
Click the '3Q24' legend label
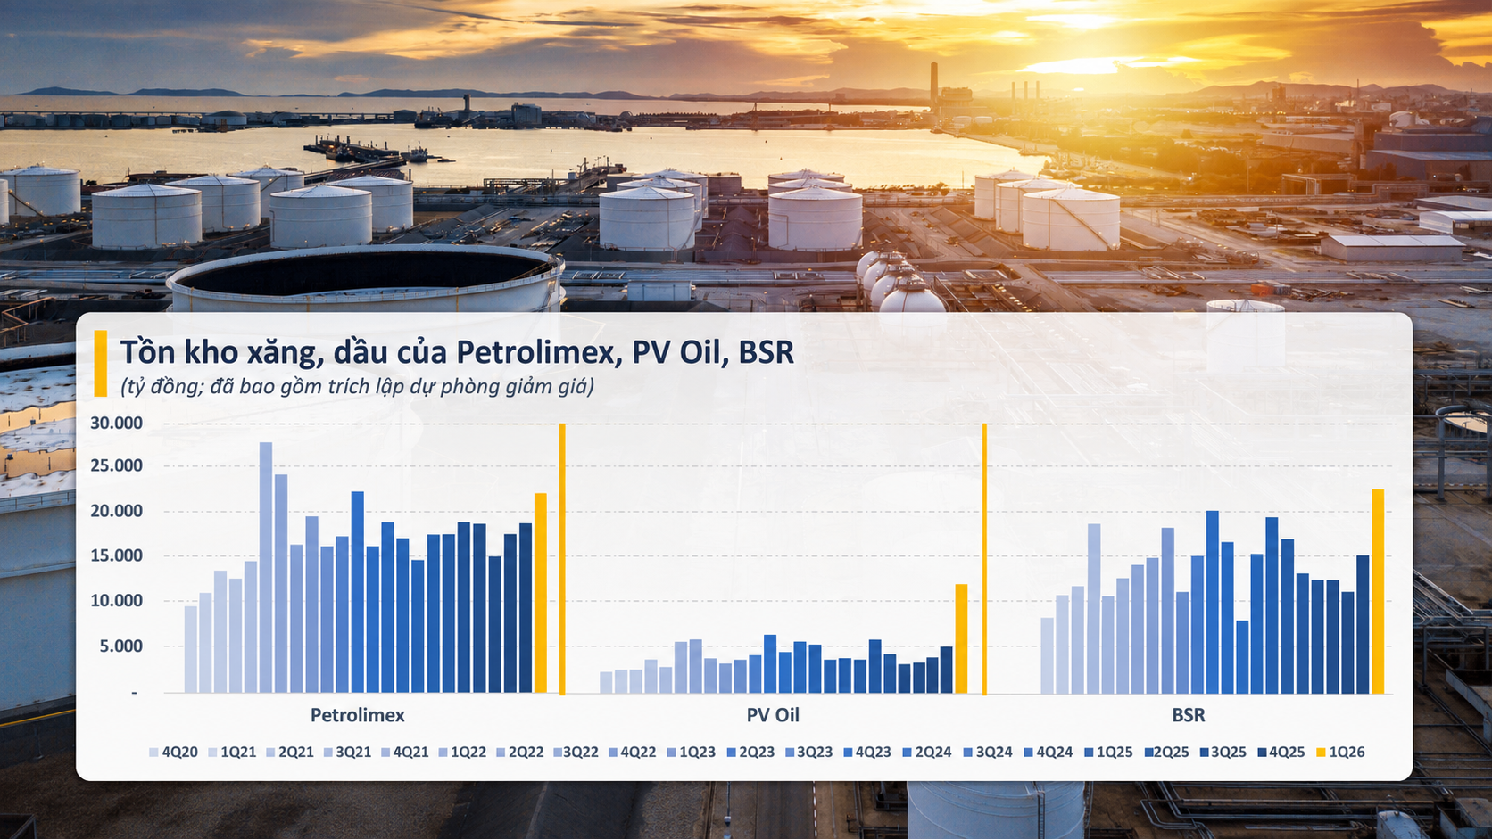point(994,752)
